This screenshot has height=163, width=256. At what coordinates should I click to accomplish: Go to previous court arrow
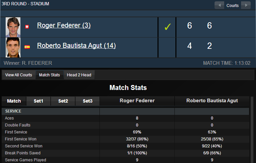coord(220,5)
